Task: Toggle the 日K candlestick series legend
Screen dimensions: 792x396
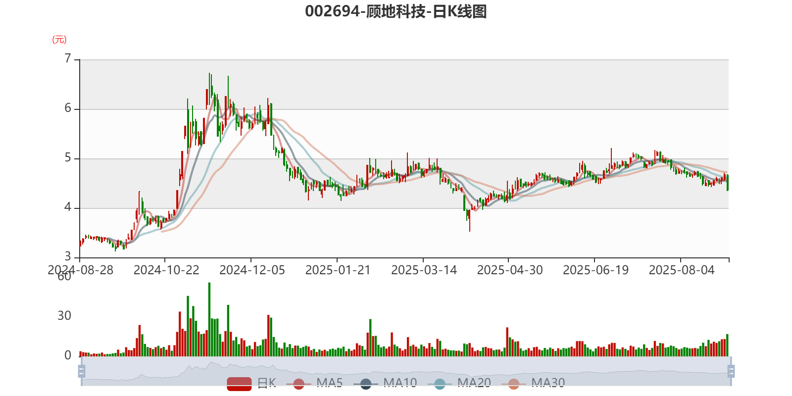Action: 251,383
